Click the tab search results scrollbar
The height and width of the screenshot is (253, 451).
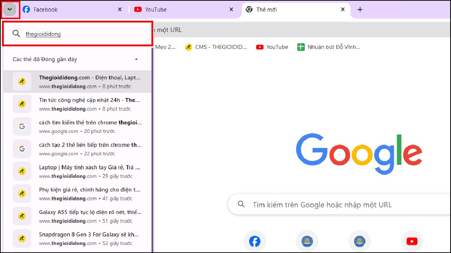click(x=152, y=150)
